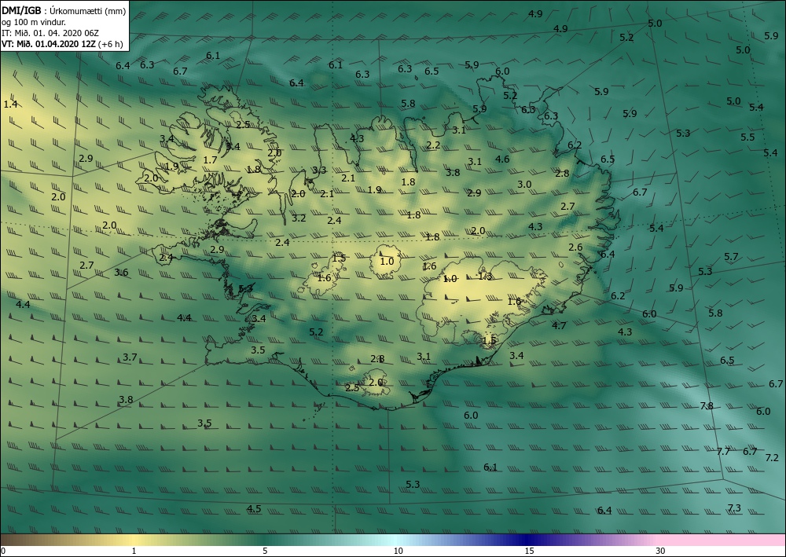Viewport: 786px width, 557px height.
Task: Click the '3.6' value on the map
Action: click(121, 273)
